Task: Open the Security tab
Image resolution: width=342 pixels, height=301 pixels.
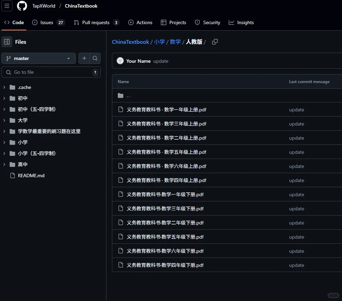Action: 208,22
